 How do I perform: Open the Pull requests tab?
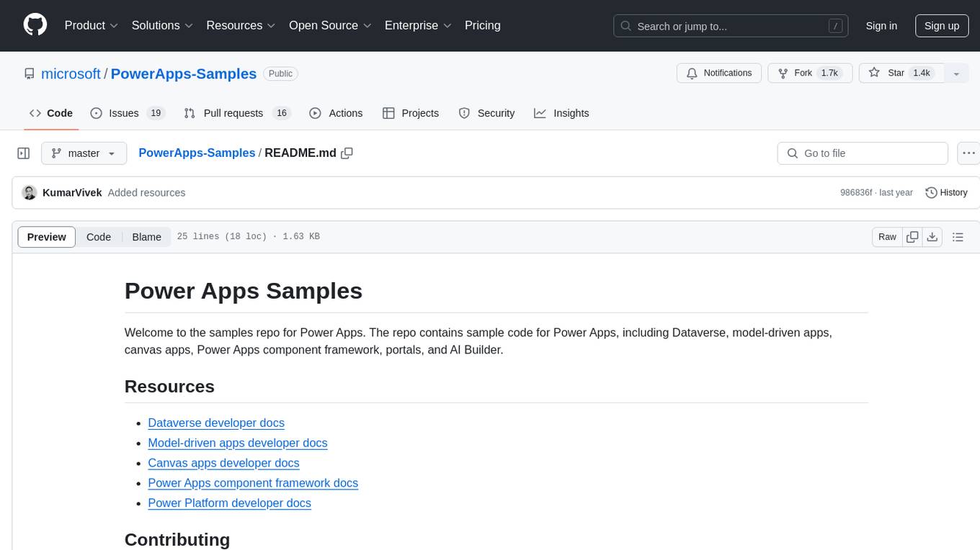(x=236, y=113)
